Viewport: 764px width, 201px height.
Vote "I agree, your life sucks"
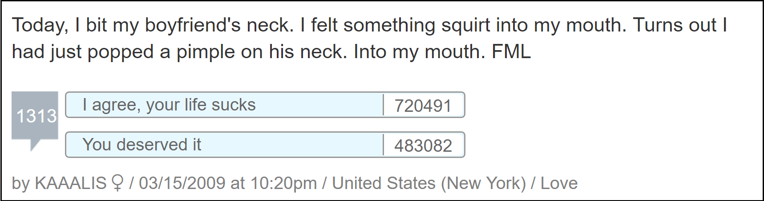coord(224,105)
